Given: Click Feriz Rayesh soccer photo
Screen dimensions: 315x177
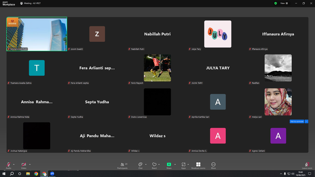Looking at the screenshot, I should coord(157,68).
